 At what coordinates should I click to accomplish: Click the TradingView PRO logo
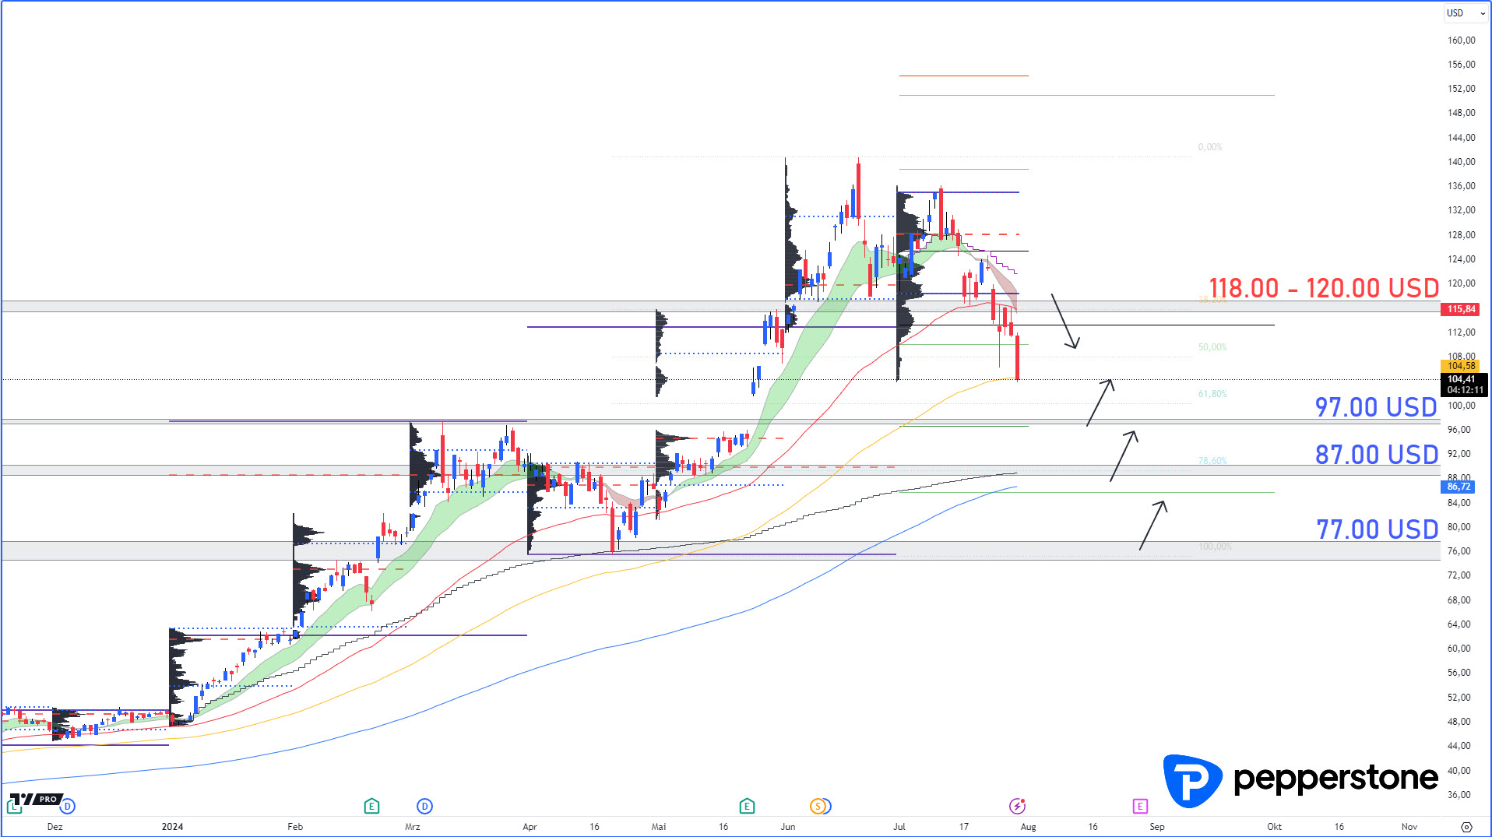35,800
